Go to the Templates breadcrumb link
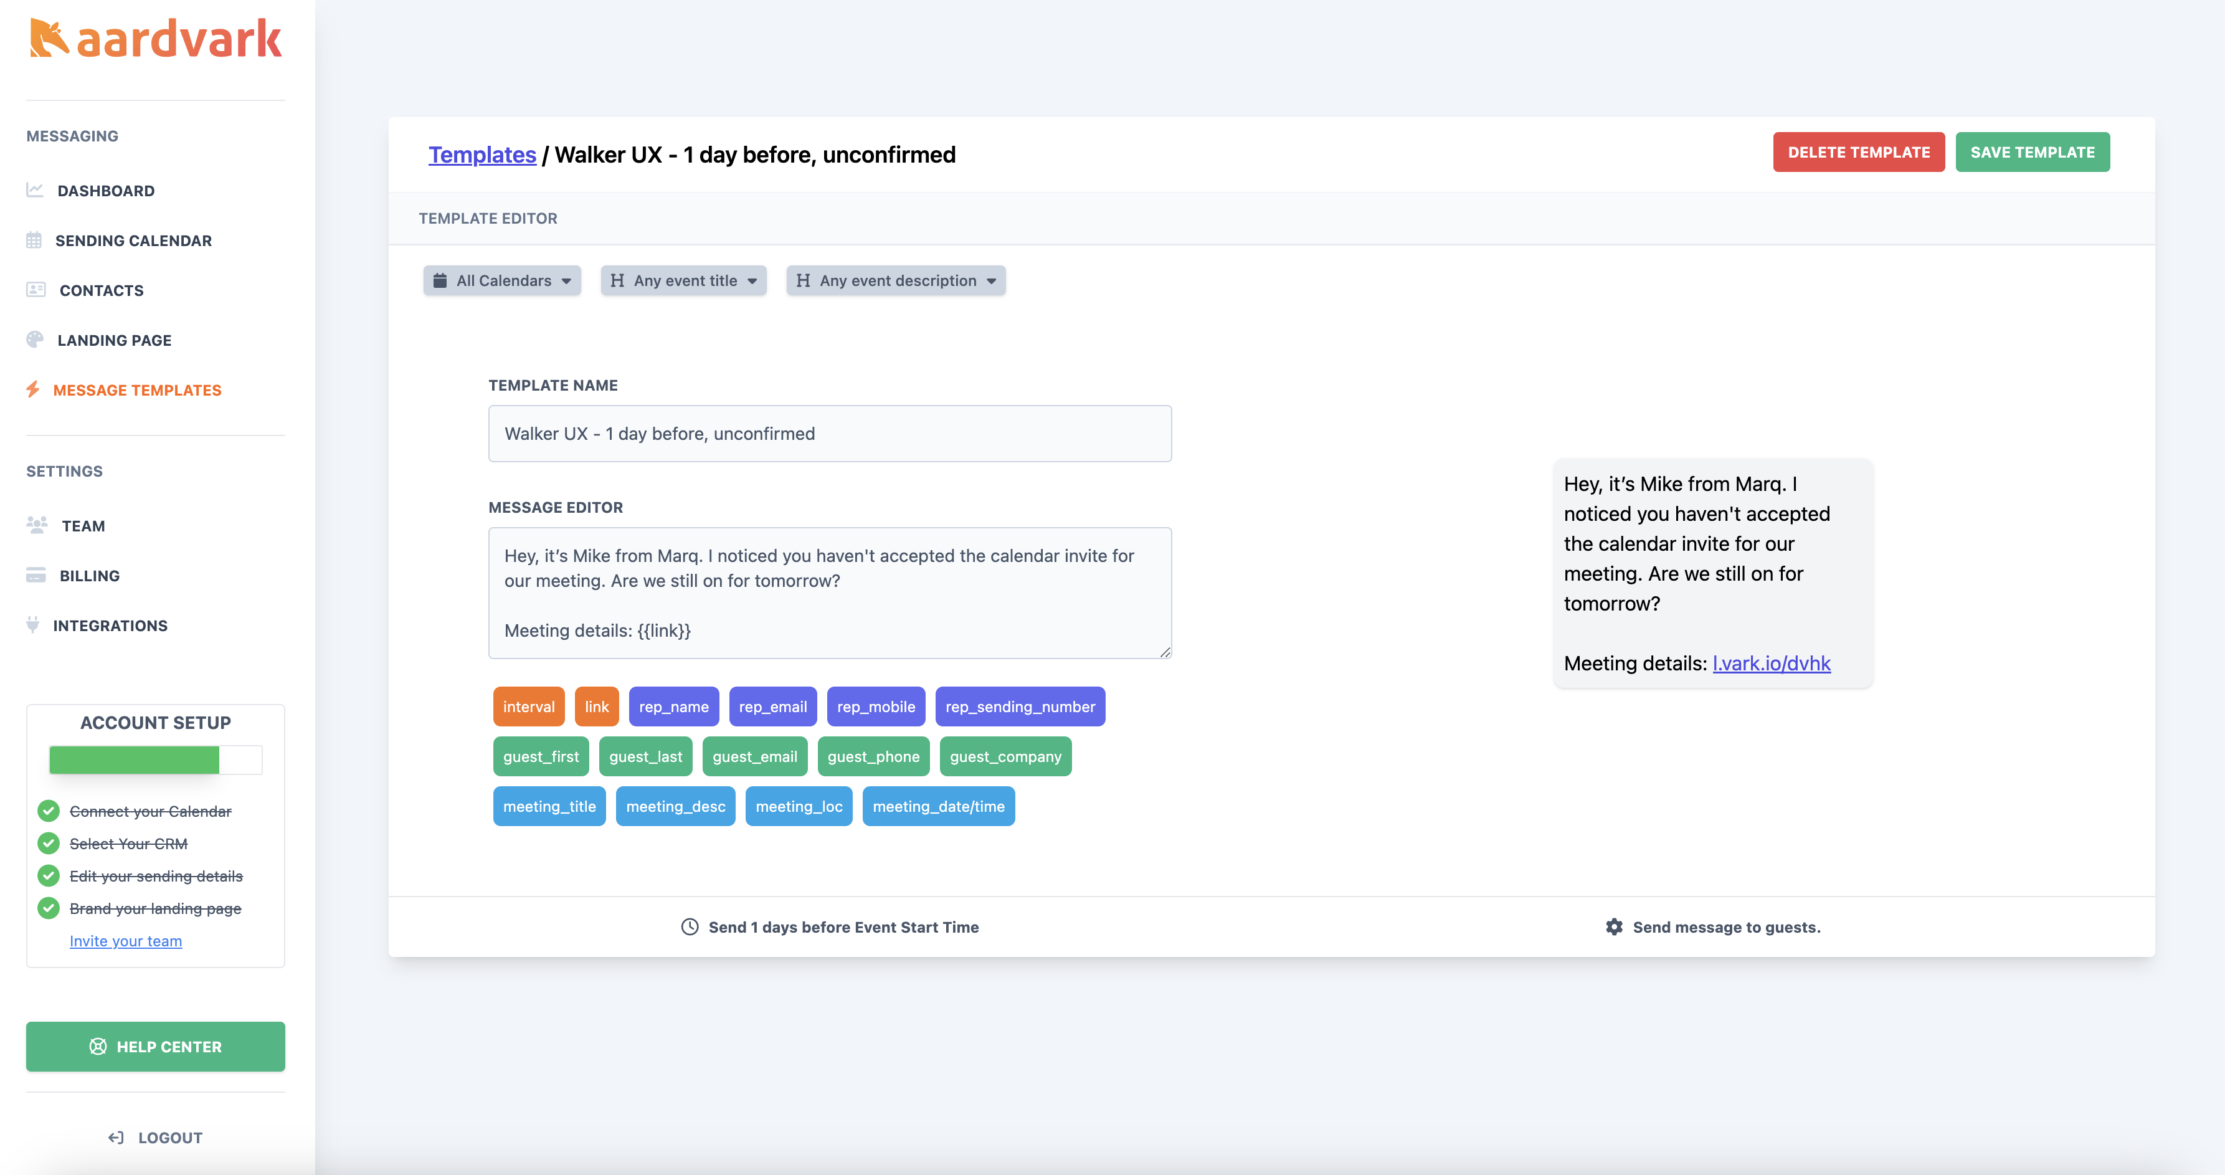The width and height of the screenshot is (2225, 1175). (482, 155)
